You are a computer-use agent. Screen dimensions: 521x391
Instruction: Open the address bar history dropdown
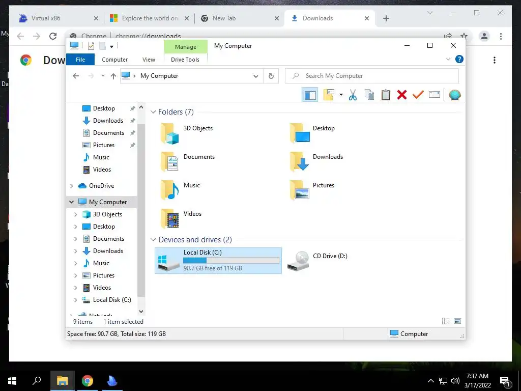[255, 76]
